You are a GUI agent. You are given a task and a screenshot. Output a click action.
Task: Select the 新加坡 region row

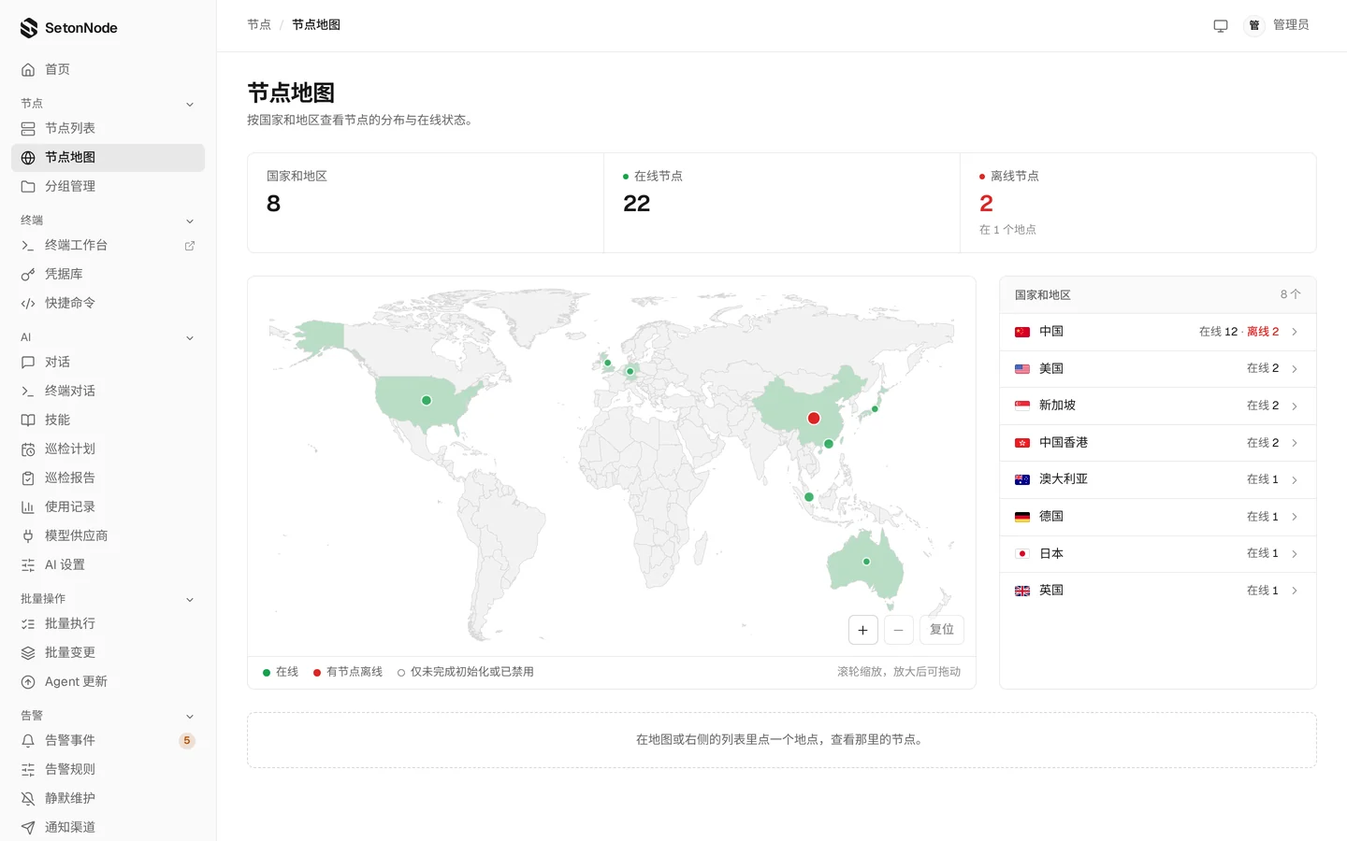(1158, 406)
